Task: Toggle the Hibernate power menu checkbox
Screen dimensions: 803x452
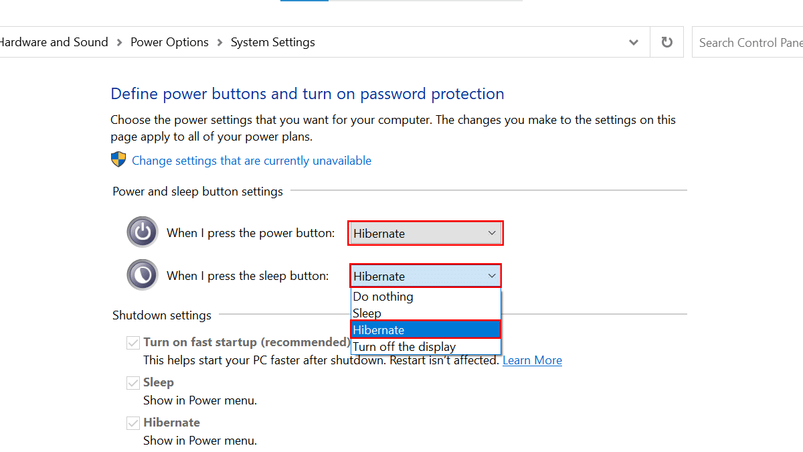Action: point(133,423)
